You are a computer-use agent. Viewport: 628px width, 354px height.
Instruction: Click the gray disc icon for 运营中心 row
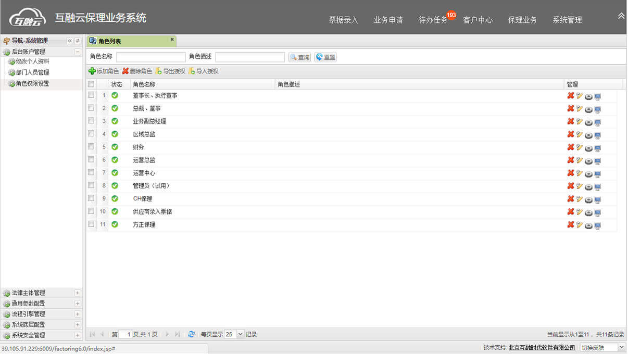click(x=588, y=174)
